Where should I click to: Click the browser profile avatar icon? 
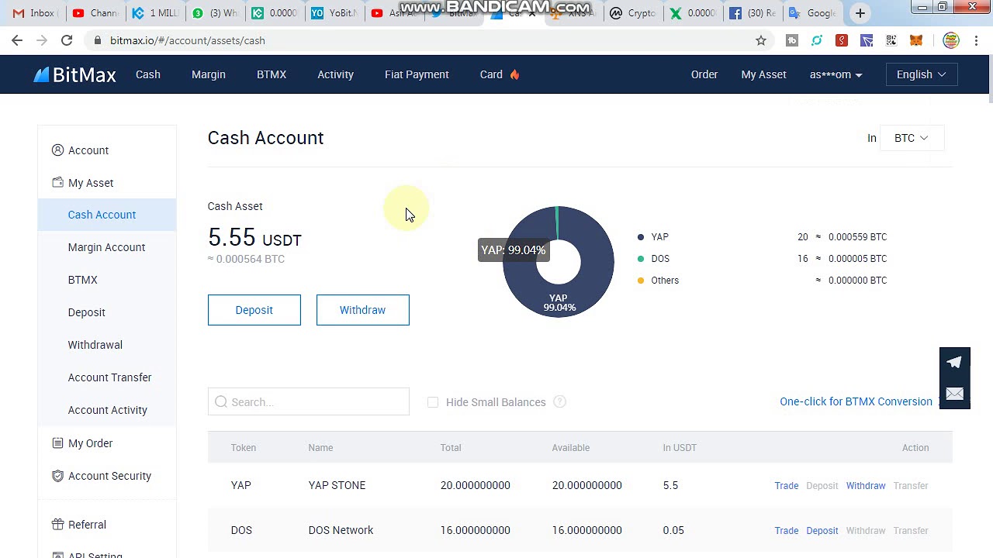coord(951,40)
